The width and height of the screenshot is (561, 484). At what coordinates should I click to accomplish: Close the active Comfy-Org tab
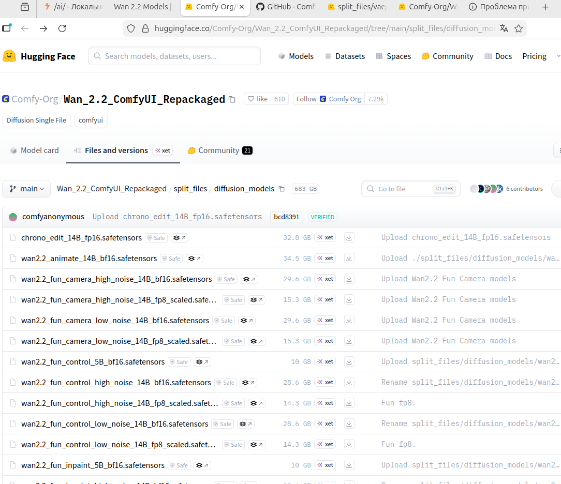coord(242,7)
